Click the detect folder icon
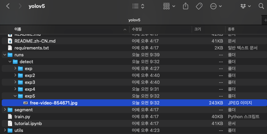Screen dimensions: 267x134 [15, 62]
